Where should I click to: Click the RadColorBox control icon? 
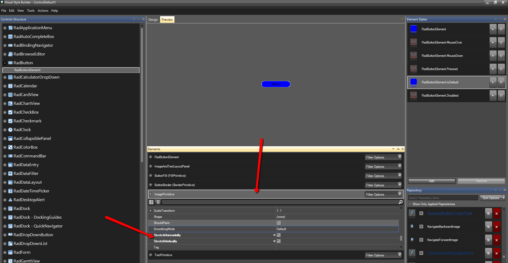tap(10, 147)
